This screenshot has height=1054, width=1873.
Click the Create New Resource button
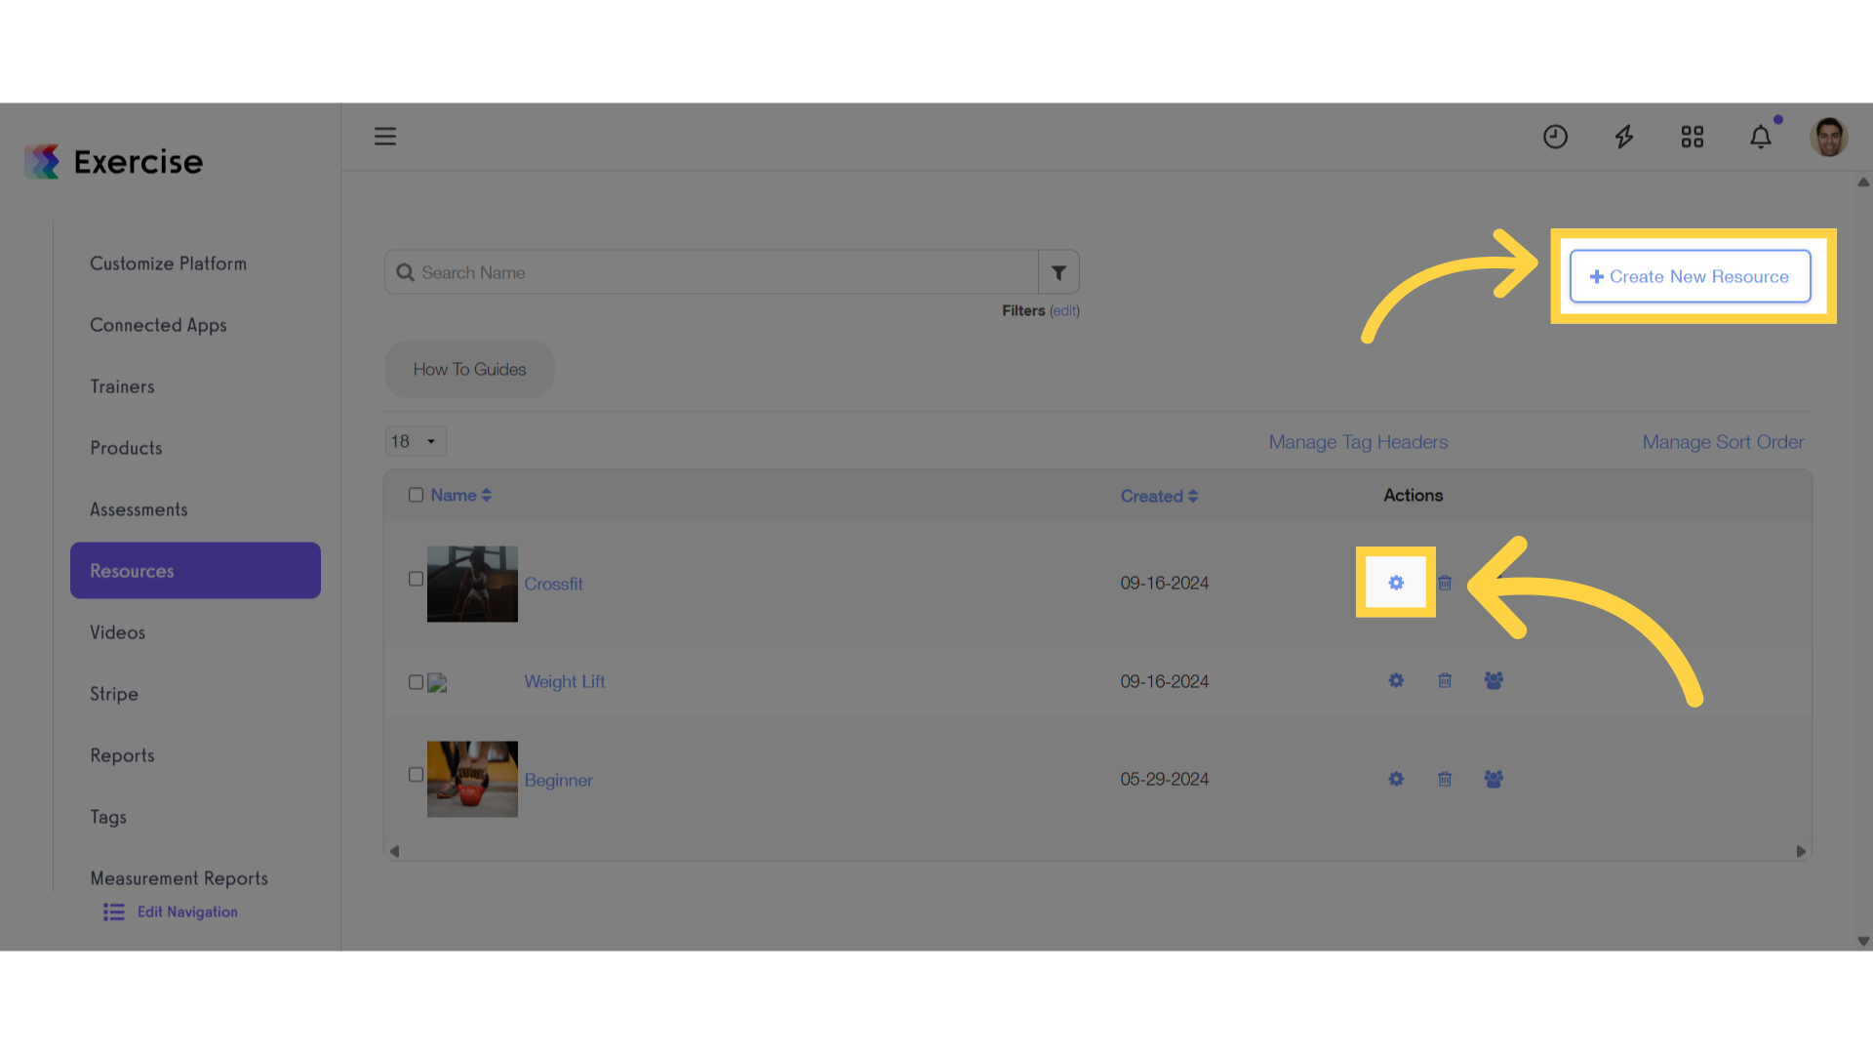pyautogui.click(x=1690, y=276)
